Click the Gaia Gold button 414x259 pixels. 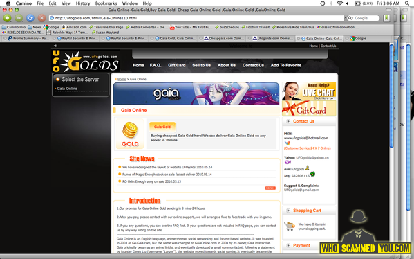[162, 127]
